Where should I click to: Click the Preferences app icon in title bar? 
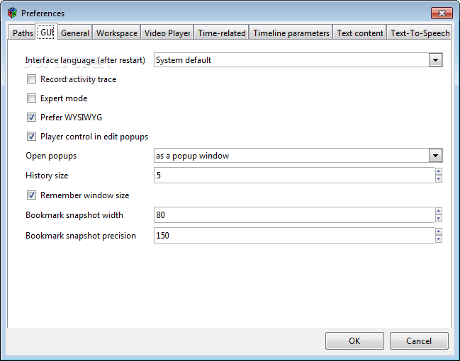(12, 13)
